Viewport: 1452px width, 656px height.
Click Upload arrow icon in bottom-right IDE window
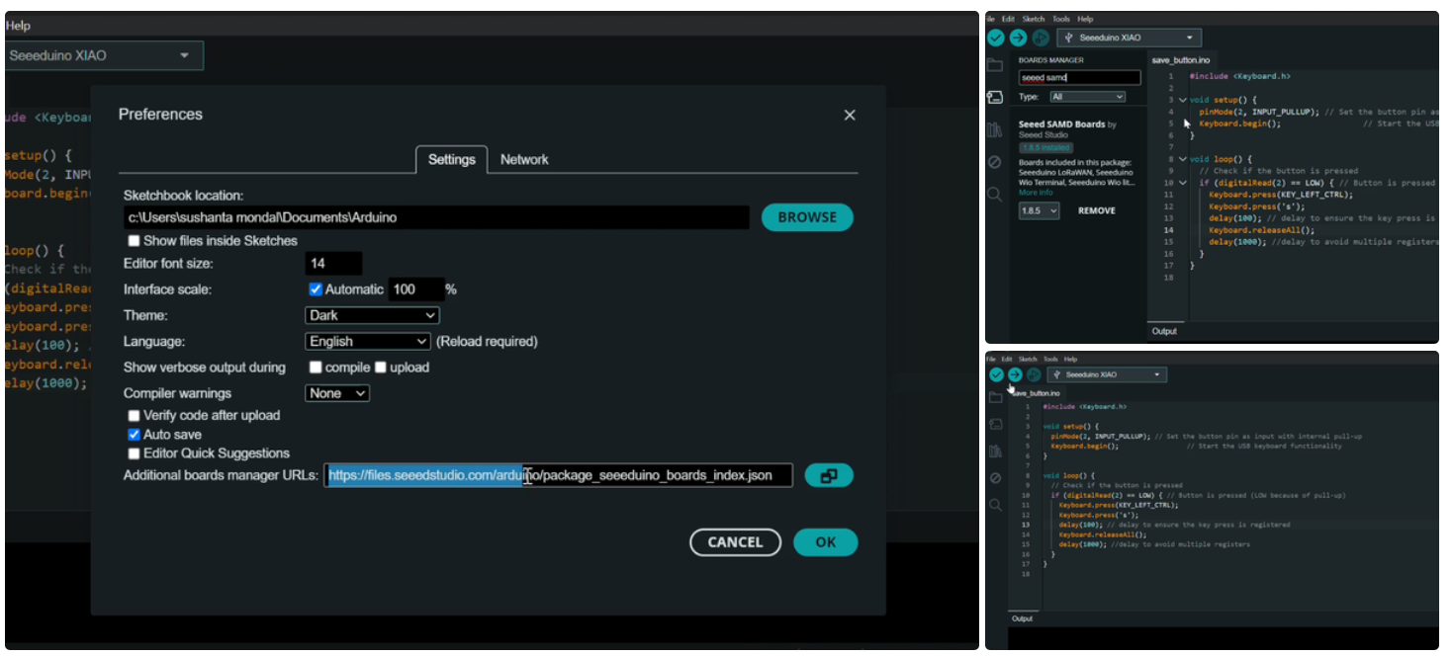click(1015, 375)
